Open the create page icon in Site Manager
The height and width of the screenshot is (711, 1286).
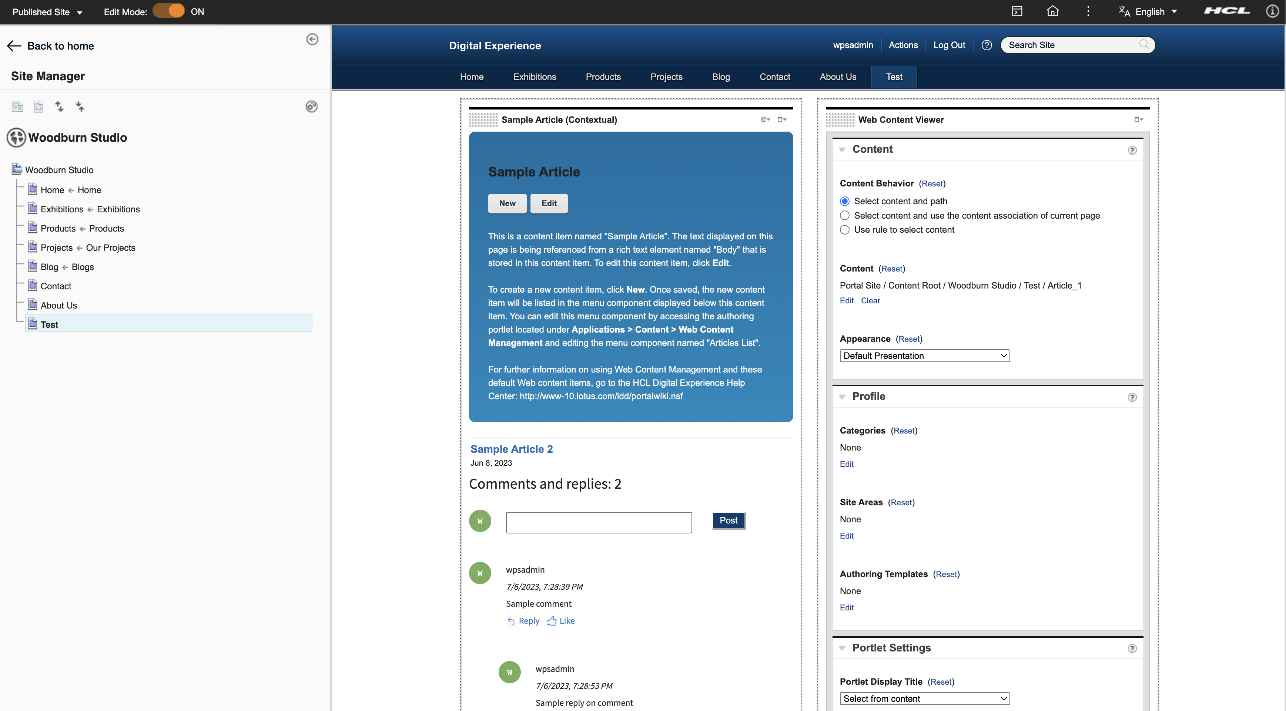[x=17, y=106]
